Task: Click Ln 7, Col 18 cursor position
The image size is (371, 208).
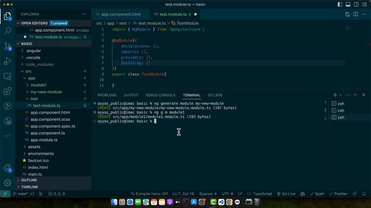Action: [x=183, y=194]
